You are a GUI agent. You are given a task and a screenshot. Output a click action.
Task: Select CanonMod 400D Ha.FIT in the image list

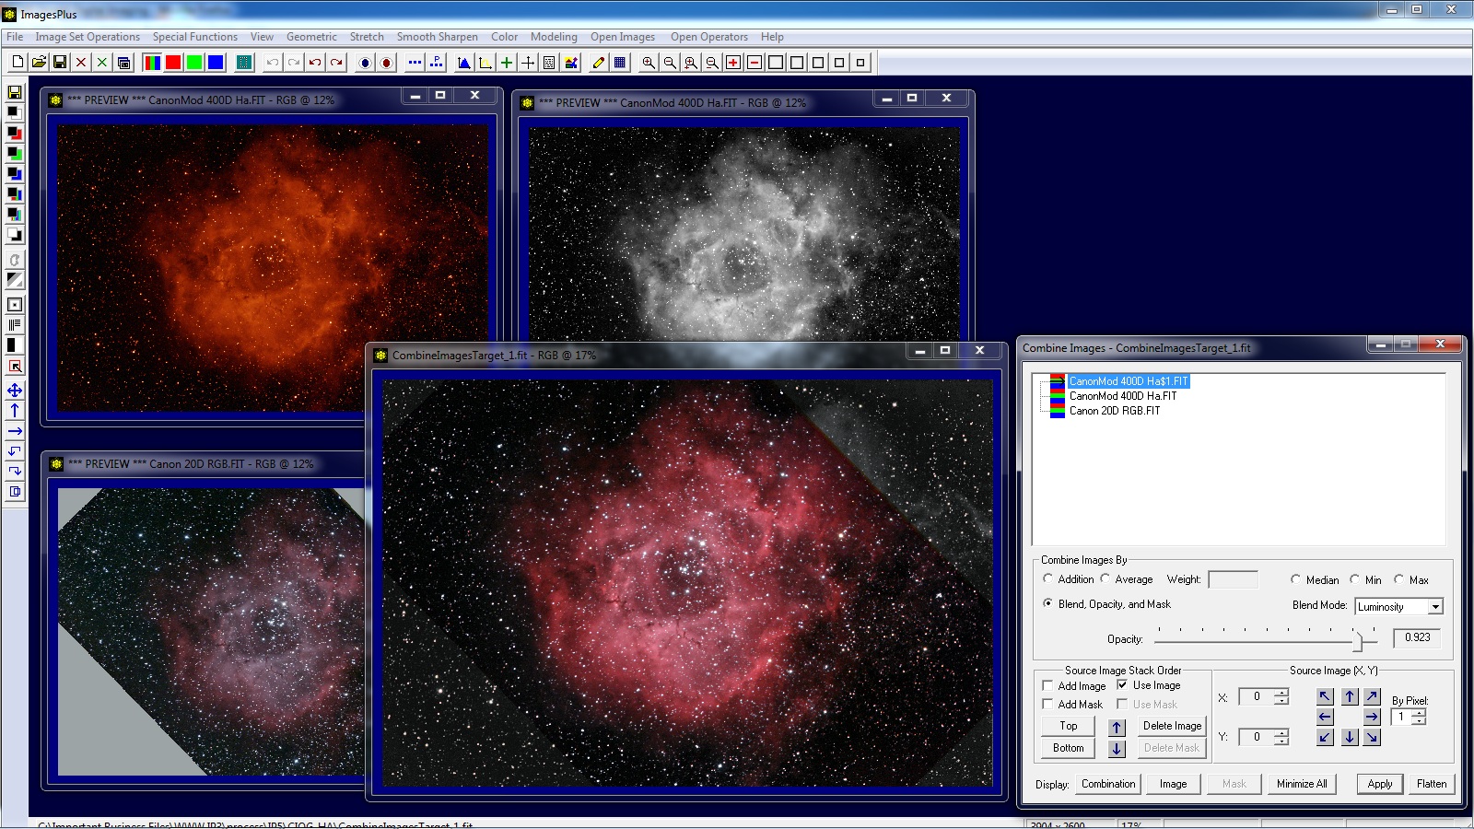(1122, 396)
